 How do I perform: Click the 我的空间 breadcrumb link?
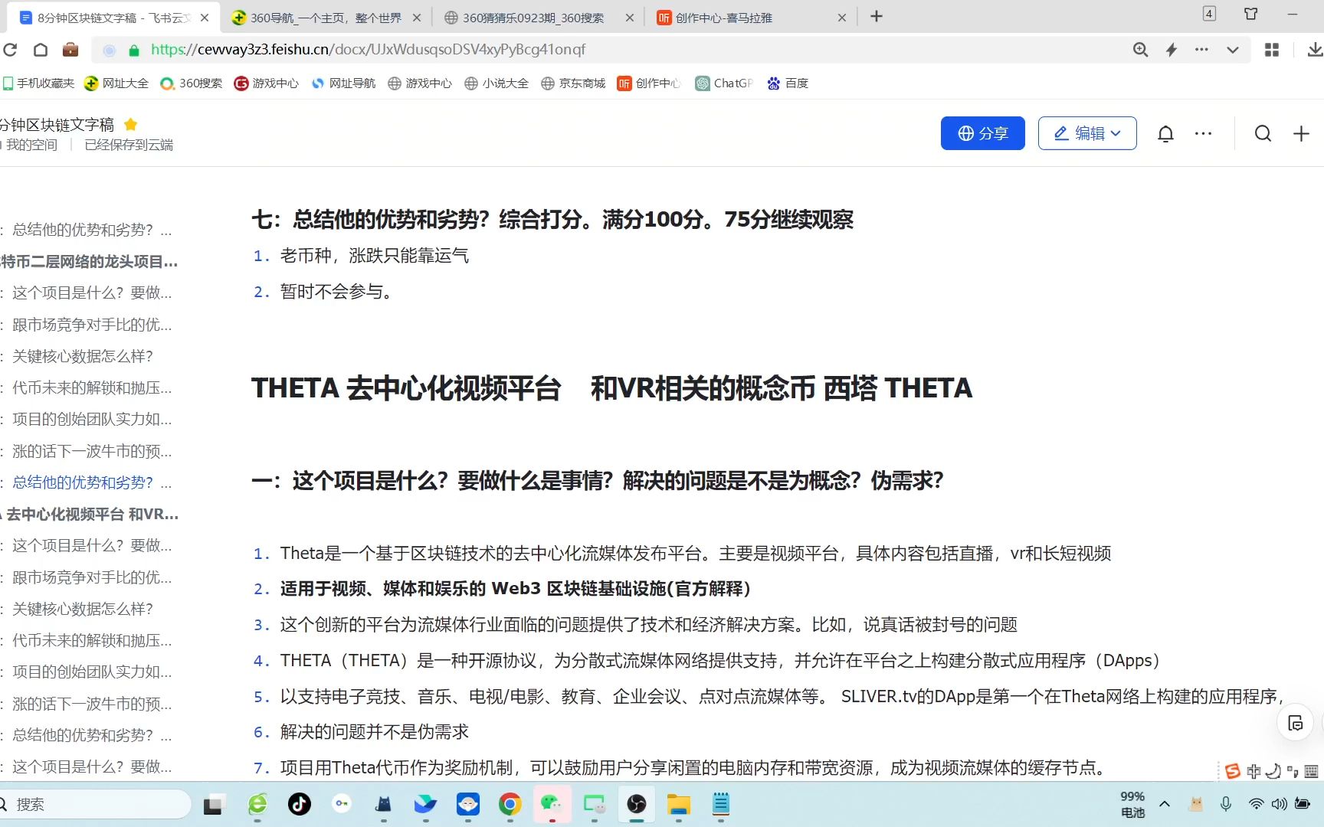pyautogui.click(x=31, y=145)
